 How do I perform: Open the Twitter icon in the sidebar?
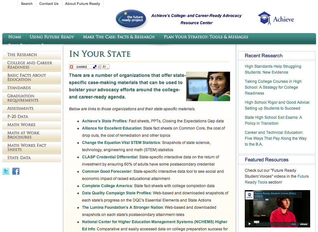6,171
